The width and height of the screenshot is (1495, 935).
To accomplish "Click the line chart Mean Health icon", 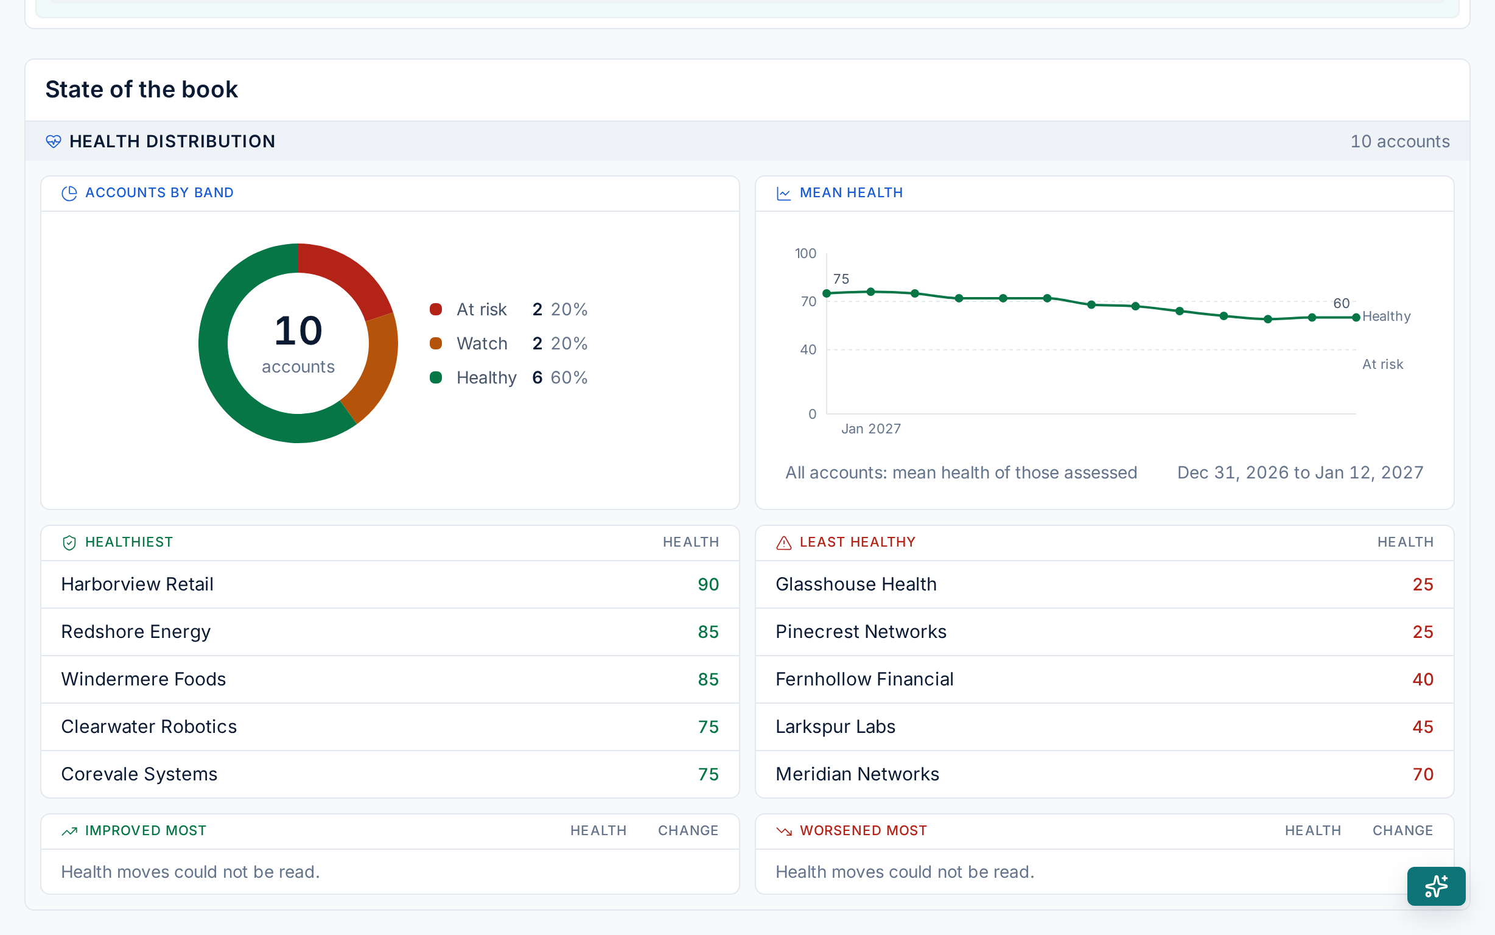I will [783, 193].
